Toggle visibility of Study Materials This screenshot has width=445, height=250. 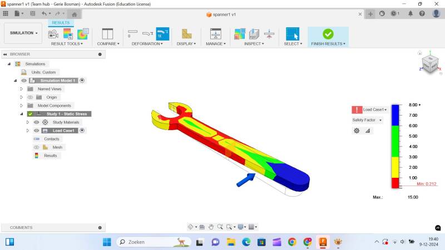pyautogui.click(x=36, y=122)
